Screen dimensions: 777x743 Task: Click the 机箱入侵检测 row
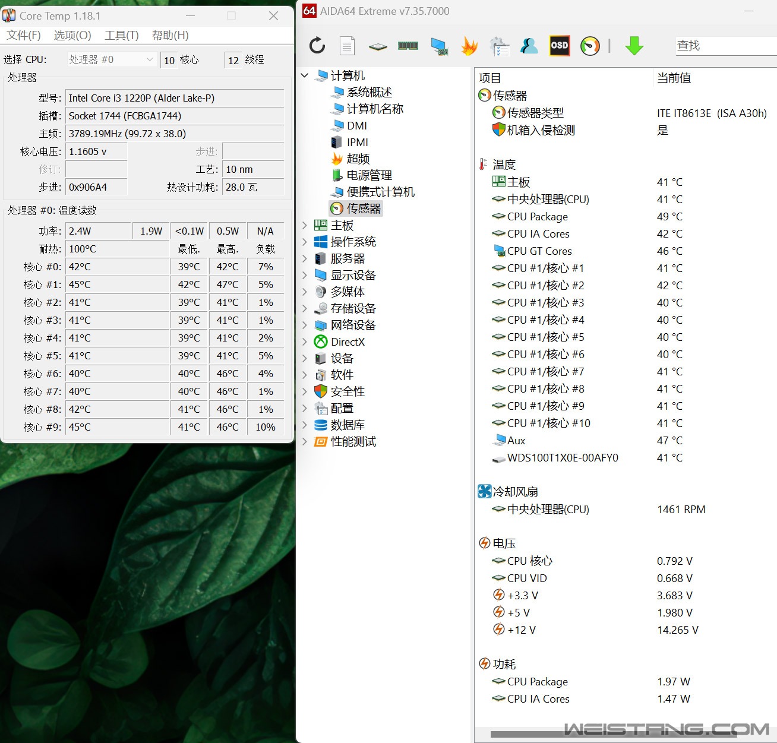pyautogui.click(x=626, y=130)
